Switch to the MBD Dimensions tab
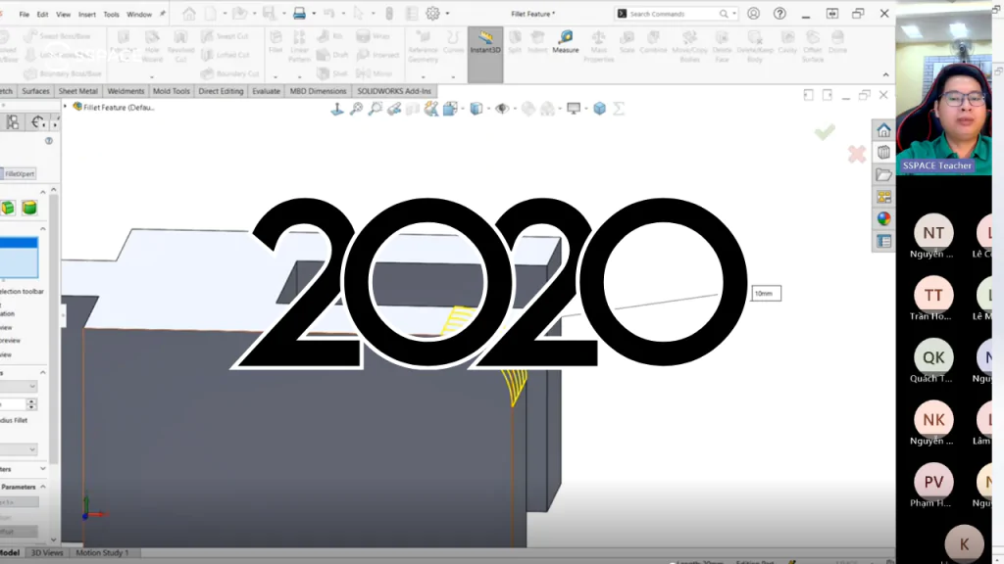This screenshot has height=564, width=1004. point(319,91)
